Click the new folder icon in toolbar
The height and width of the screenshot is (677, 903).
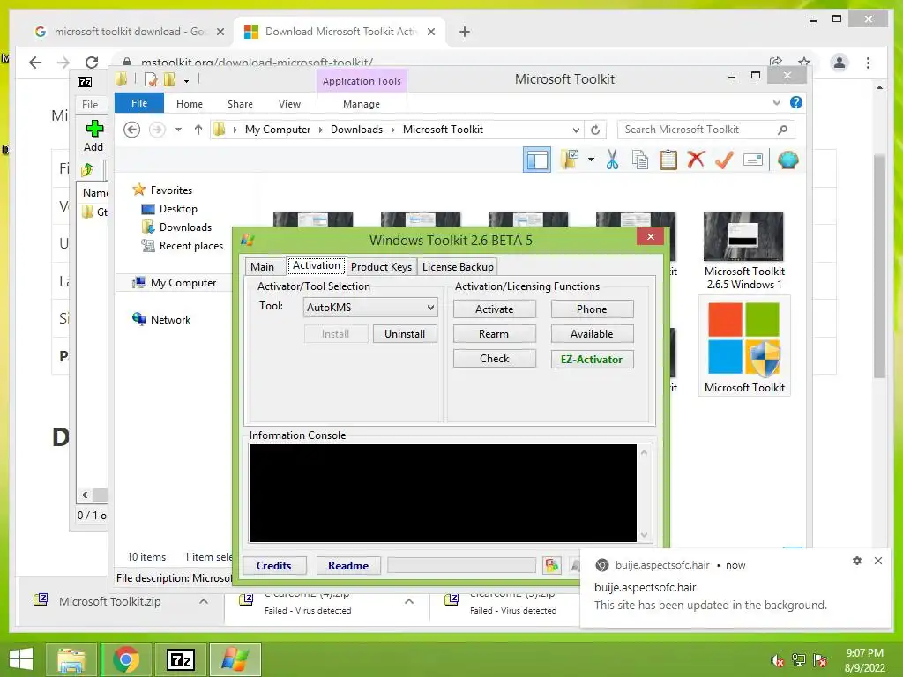[x=570, y=160]
